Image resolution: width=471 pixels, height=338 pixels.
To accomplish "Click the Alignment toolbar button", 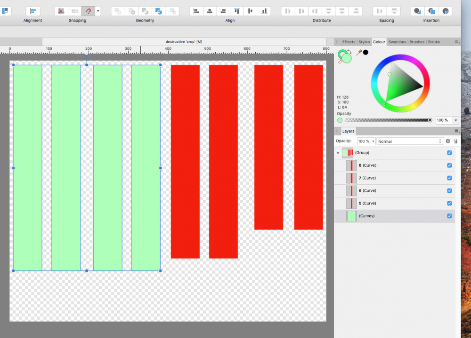I will 32,11.
